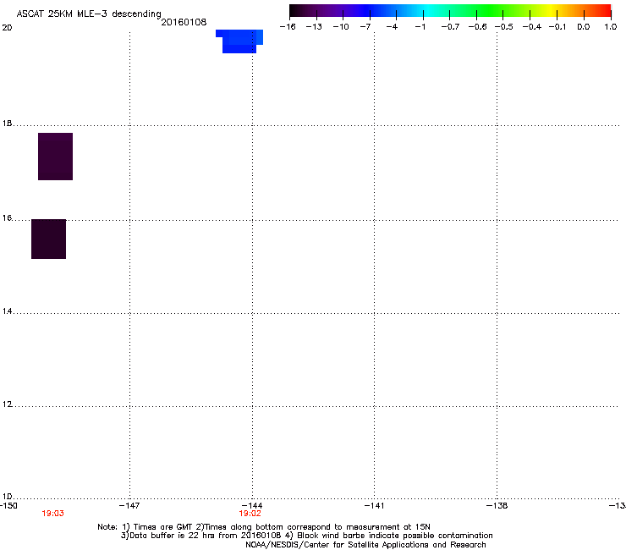Click the latitude 16 axis label
This screenshot has width=626, height=550.
tap(7, 218)
